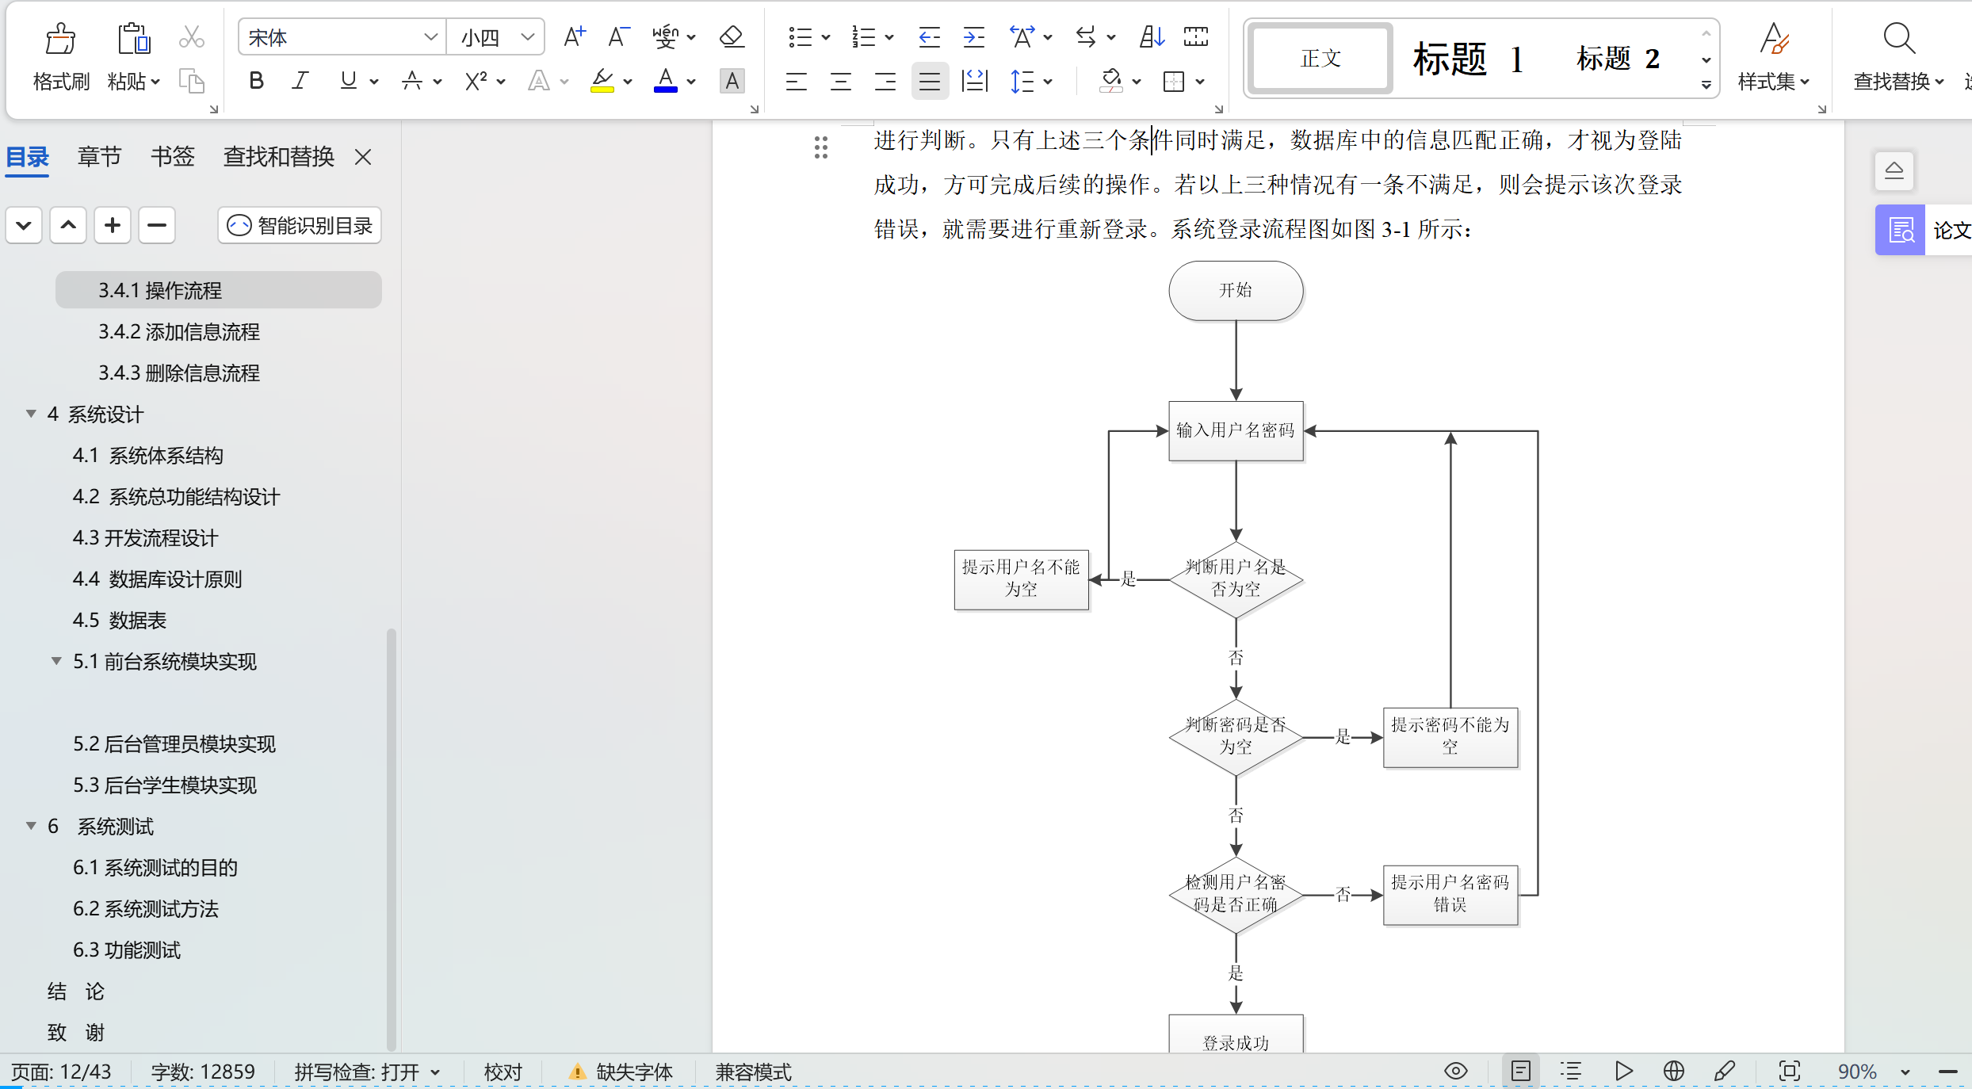Screen dimensions: 1972x1089
Task: Click the web layout globe icon
Action: 1674,1072
